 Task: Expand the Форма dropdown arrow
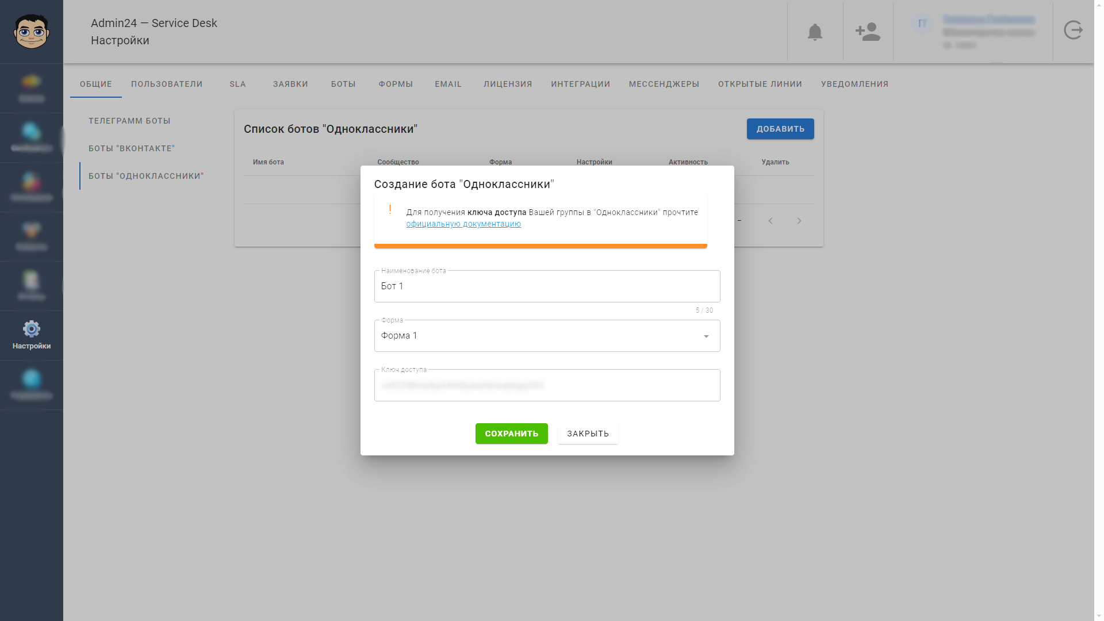click(706, 336)
